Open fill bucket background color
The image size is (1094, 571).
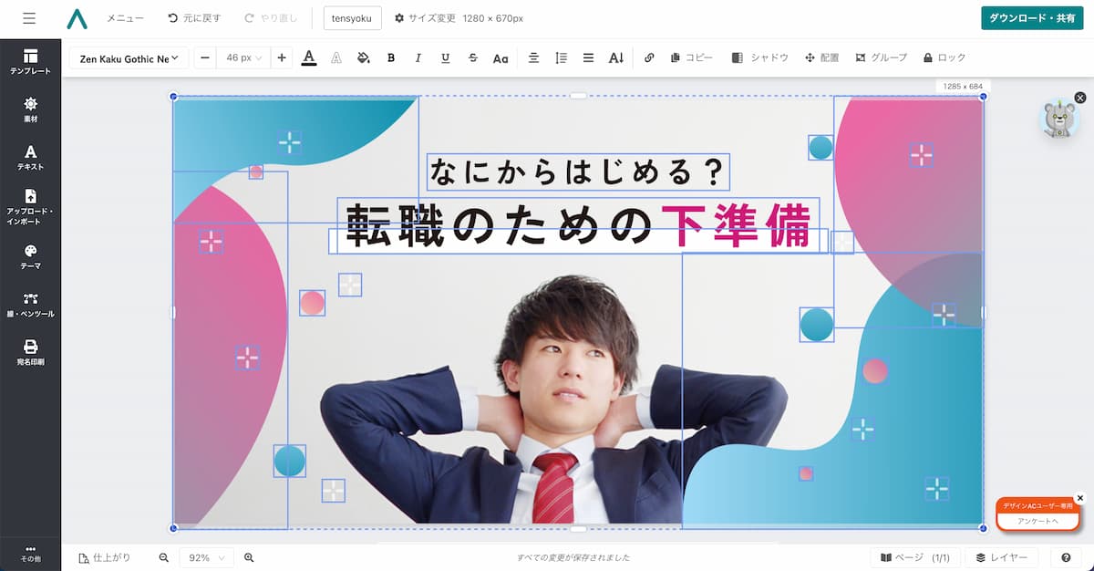pos(364,57)
